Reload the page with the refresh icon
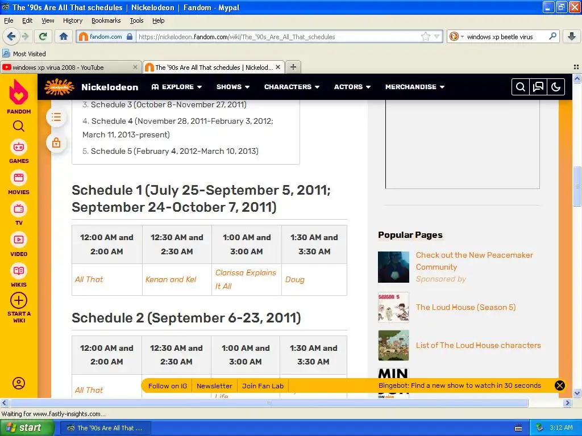Viewport: 582px width, 436px height. coord(43,36)
